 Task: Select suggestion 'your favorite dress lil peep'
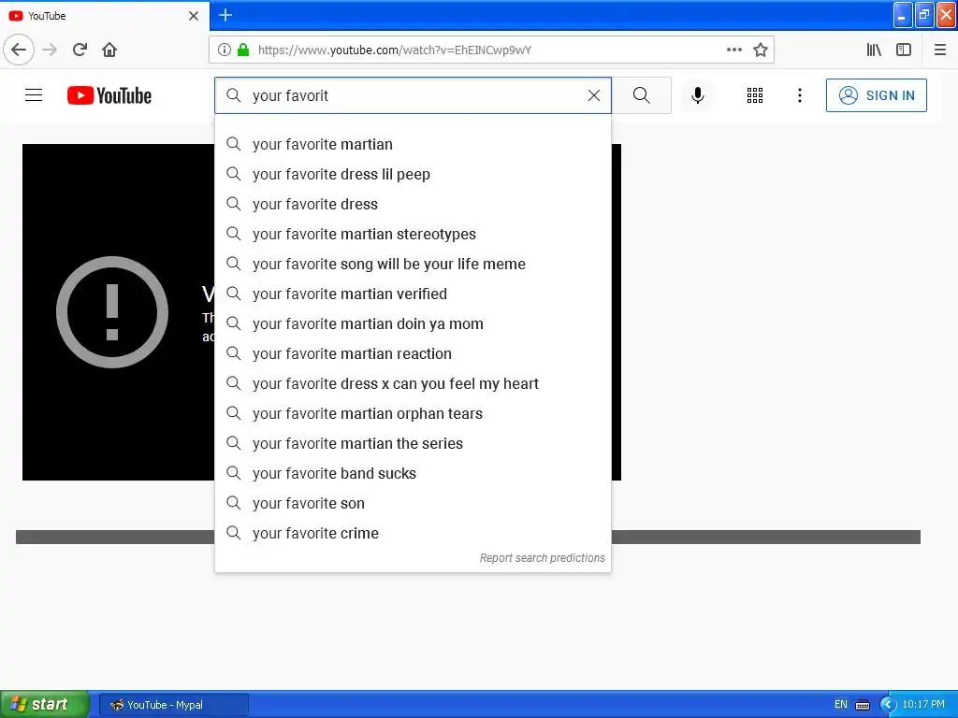[x=413, y=174]
